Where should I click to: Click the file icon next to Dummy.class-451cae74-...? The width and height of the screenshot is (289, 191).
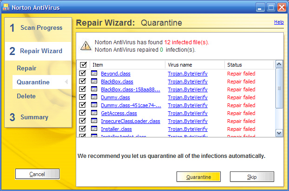click(94, 105)
